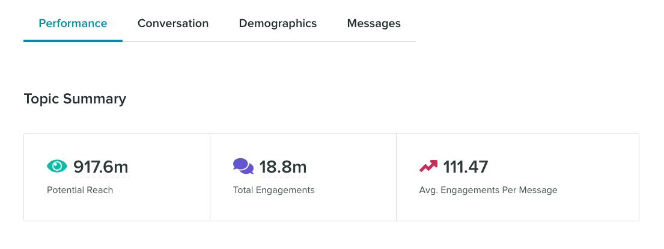Switch to the Conversation tab
This screenshot has height=249, width=664.
click(x=173, y=23)
